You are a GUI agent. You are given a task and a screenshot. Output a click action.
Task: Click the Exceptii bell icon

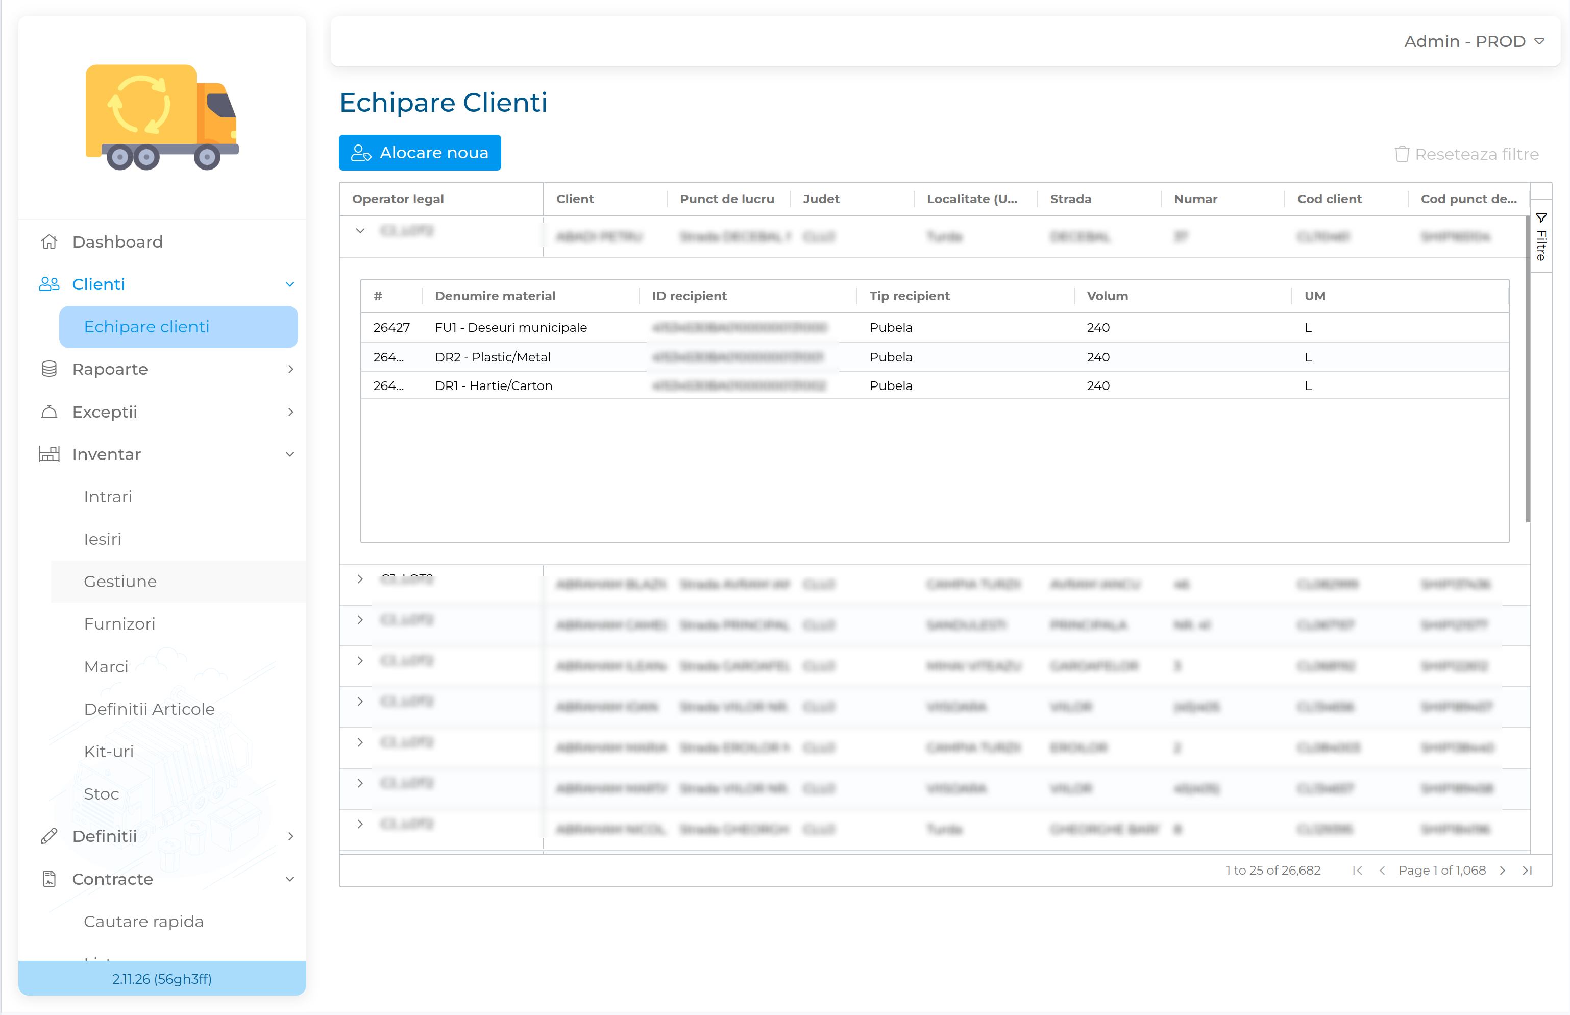50,412
